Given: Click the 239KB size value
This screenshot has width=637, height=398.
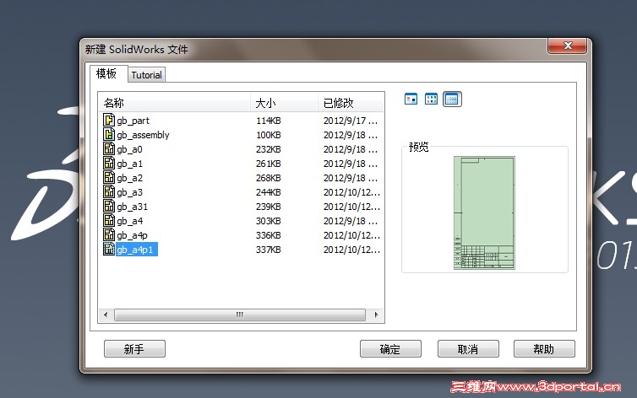Looking at the screenshot, I should coord(268,207).
